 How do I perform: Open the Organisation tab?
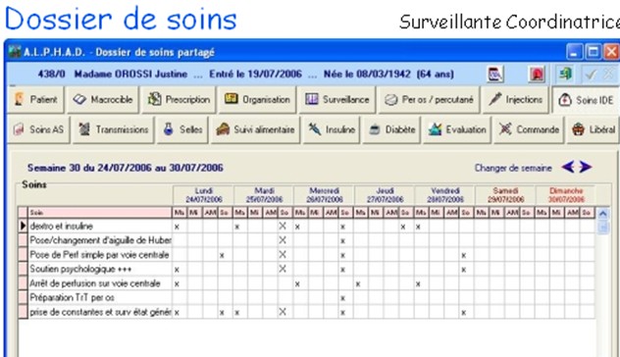pos(257,100)
